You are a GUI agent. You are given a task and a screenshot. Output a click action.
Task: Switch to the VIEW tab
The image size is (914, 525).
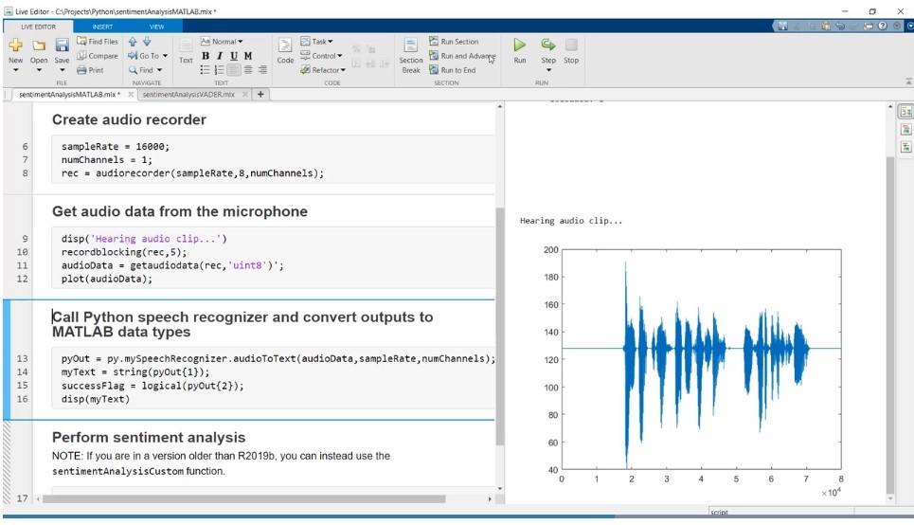point(157,27)
